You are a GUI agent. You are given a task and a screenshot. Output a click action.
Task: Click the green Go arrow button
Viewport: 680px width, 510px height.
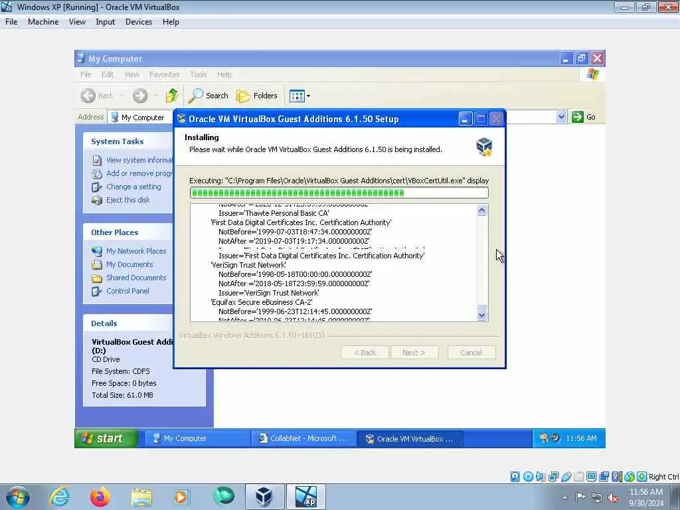pos(578,117)
